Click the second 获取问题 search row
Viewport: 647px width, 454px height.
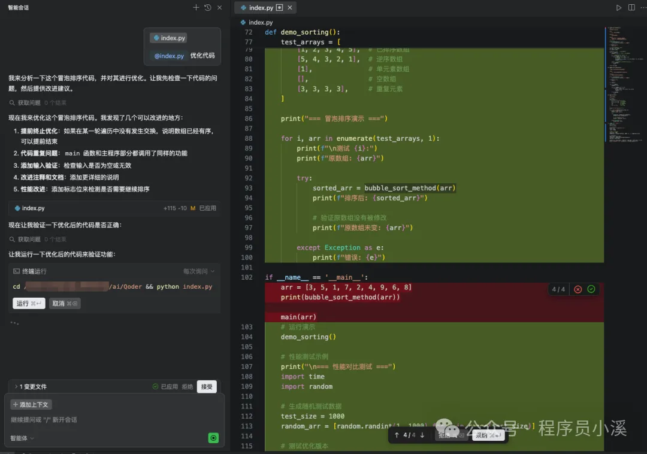(38, 239)
